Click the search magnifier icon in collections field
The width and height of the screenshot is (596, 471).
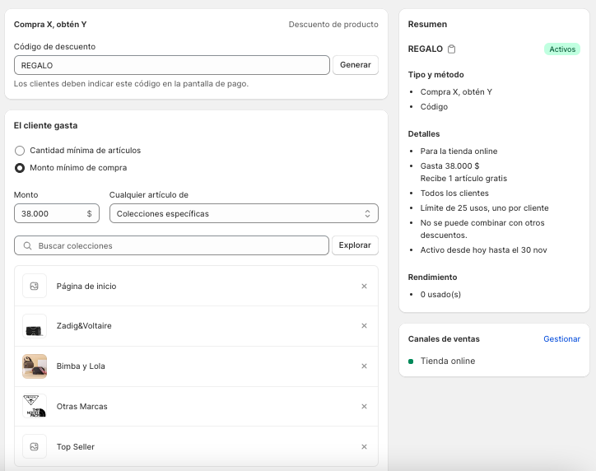pyautogui.click(x=28, y=246)
